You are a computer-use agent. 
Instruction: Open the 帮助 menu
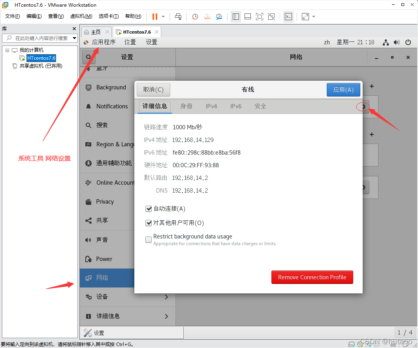pos(133,16)
